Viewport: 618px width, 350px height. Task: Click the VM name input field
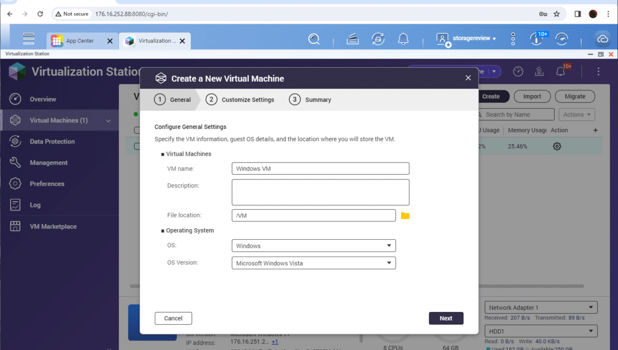click(321, 168)
